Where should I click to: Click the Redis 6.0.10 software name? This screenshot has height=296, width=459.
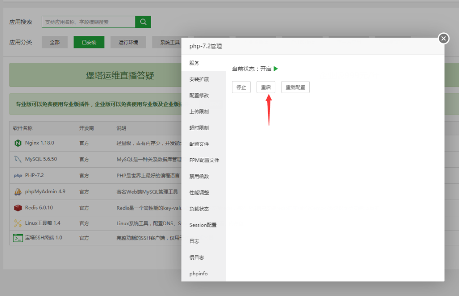click(39, 208)
